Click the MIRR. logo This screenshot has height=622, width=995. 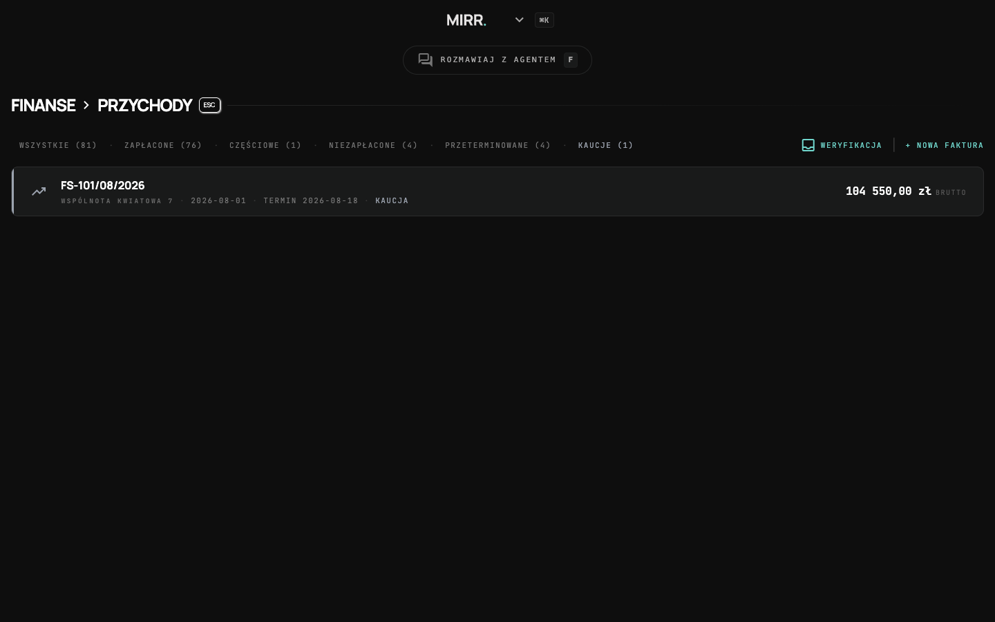(466, 20)
